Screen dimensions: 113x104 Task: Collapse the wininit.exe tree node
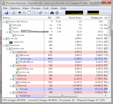coord(4,46)
